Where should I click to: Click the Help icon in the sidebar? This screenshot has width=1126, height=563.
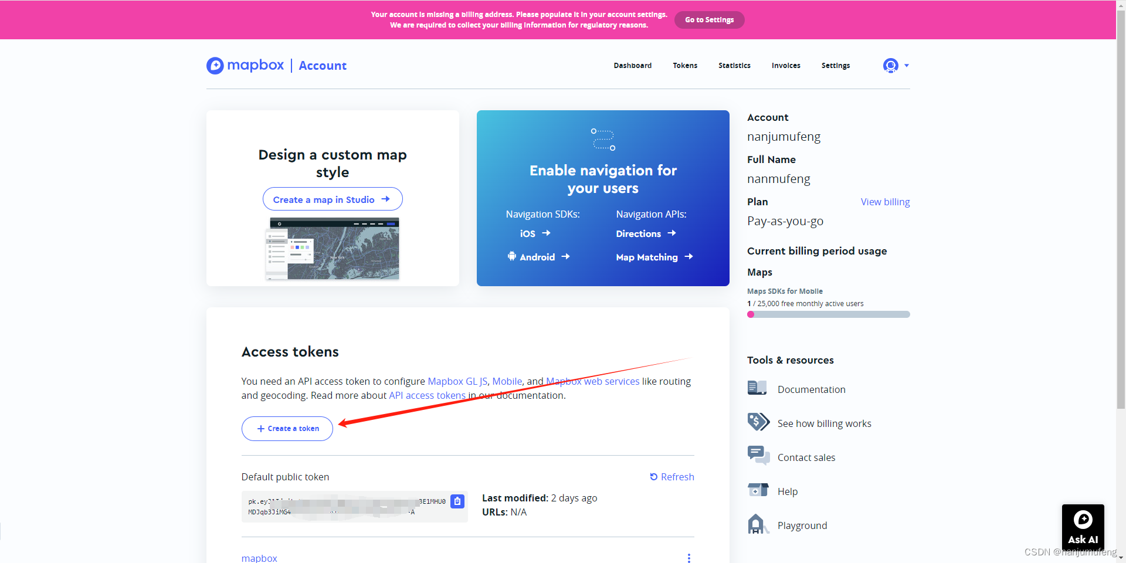click(x=757, y=490)
